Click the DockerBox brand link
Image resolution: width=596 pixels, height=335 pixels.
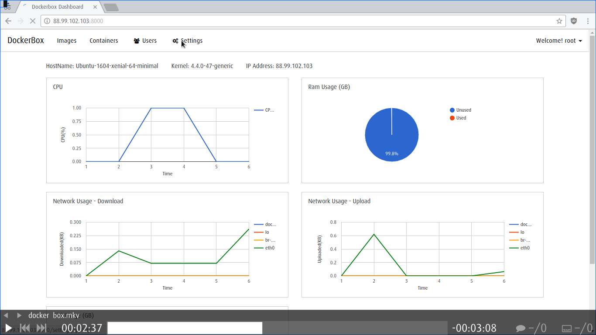coord(26,41)
